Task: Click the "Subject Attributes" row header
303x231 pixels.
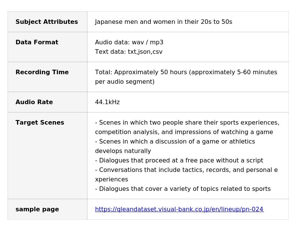Action: tap(47, 22)
